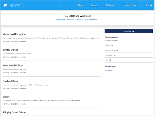Open REW Basics under Related Topics
Screen dimensions: 155x116
108,70
